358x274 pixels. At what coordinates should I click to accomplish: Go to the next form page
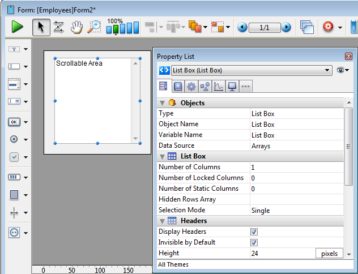coord(286,27)
